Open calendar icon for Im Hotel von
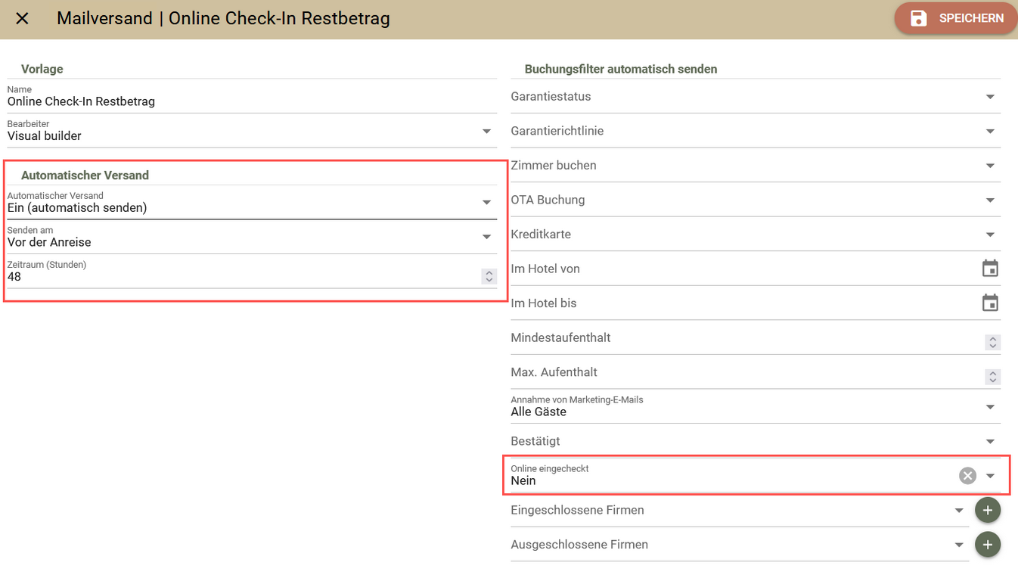The height and width of the screenshot is (578, 1018). [990, 269]
